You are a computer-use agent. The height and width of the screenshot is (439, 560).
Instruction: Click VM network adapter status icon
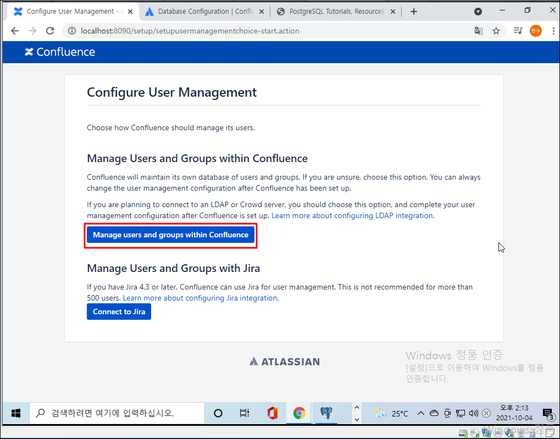pos(486,432)
